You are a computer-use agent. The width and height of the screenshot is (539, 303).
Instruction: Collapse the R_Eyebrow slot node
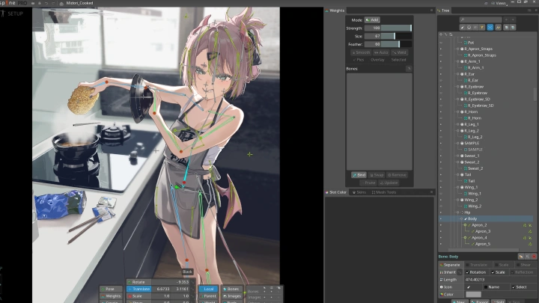click(458, 87)
